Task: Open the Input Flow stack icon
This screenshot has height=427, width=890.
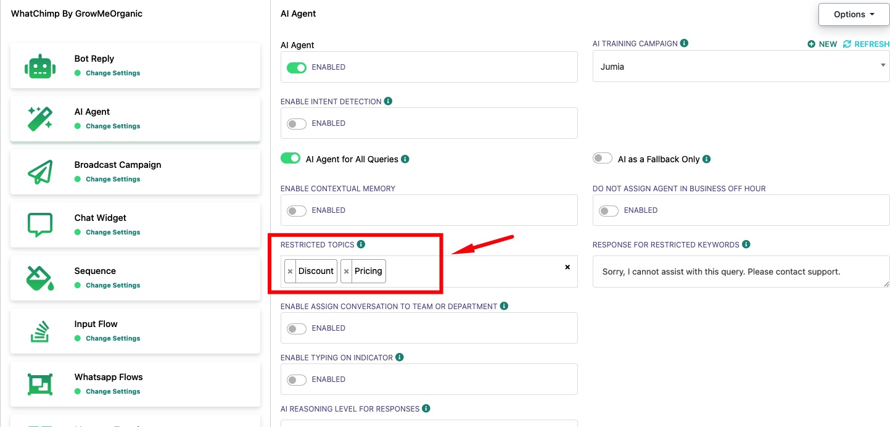Action: [x=40, y=331]
